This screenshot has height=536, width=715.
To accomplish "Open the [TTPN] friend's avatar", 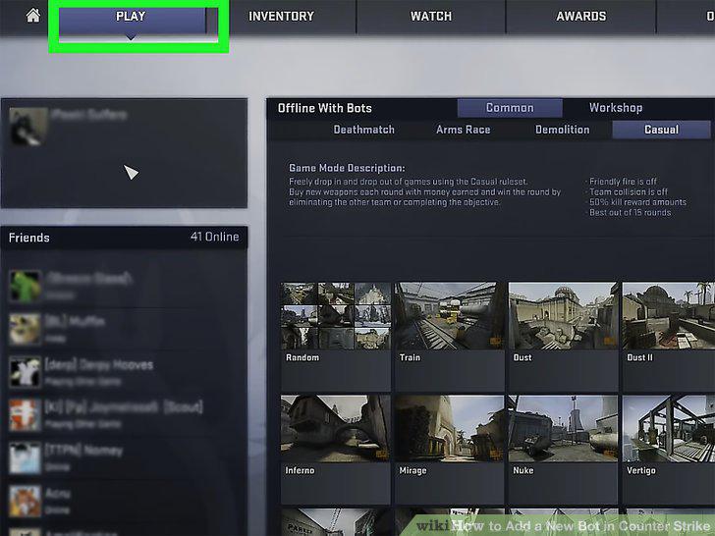I will pos(26,458).
